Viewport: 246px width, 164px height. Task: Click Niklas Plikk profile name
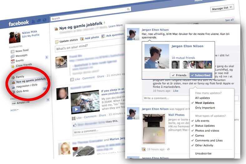pos(29,32)
